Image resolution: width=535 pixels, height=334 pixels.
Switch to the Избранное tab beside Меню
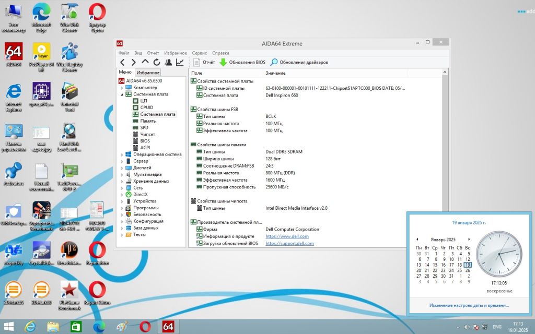click(x=148, y=73)
